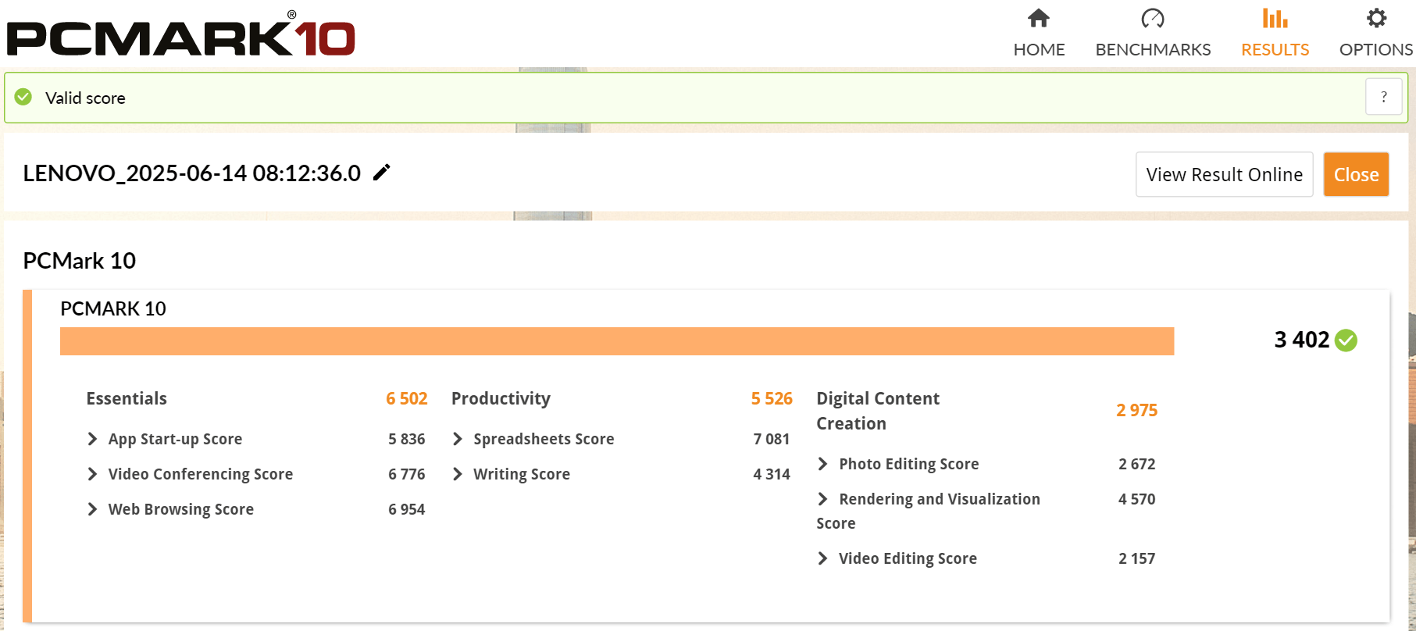Click the value 6 954

[x=407, y=509]
